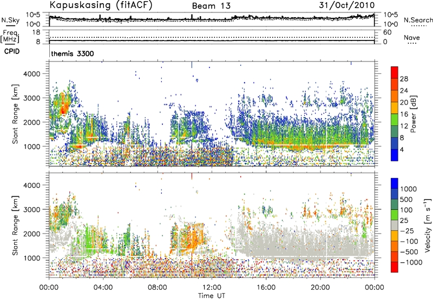
Task: Click the 18 tick on the frequency axis
Action: (36, 32)
